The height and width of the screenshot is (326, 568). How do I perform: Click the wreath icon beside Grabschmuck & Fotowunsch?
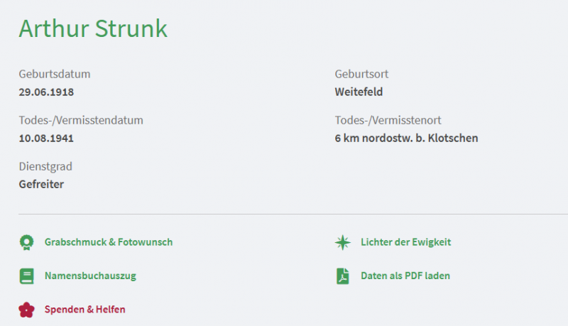[26, 242]
